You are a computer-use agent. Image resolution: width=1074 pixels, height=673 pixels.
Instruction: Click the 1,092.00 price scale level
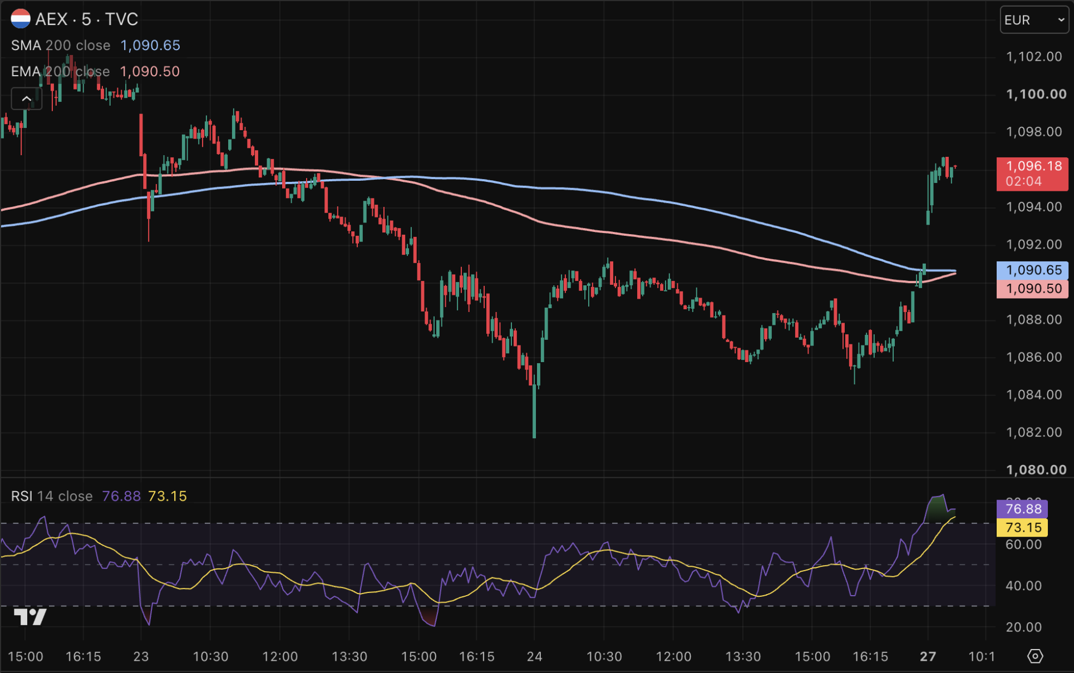[x=1034, y=245]
